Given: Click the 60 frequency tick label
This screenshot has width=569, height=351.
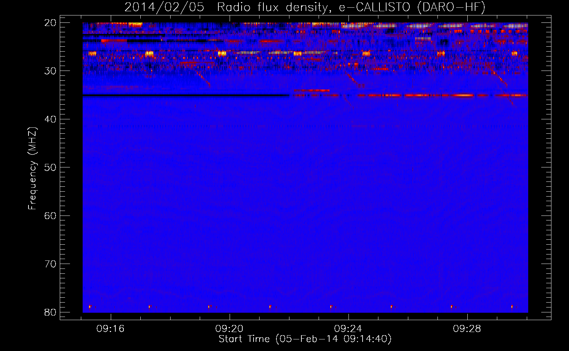Looking at the screenshot, I should click(x=50, y=216).
